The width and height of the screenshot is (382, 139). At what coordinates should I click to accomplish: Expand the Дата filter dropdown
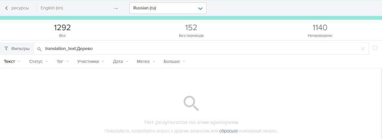click(121, 61)
